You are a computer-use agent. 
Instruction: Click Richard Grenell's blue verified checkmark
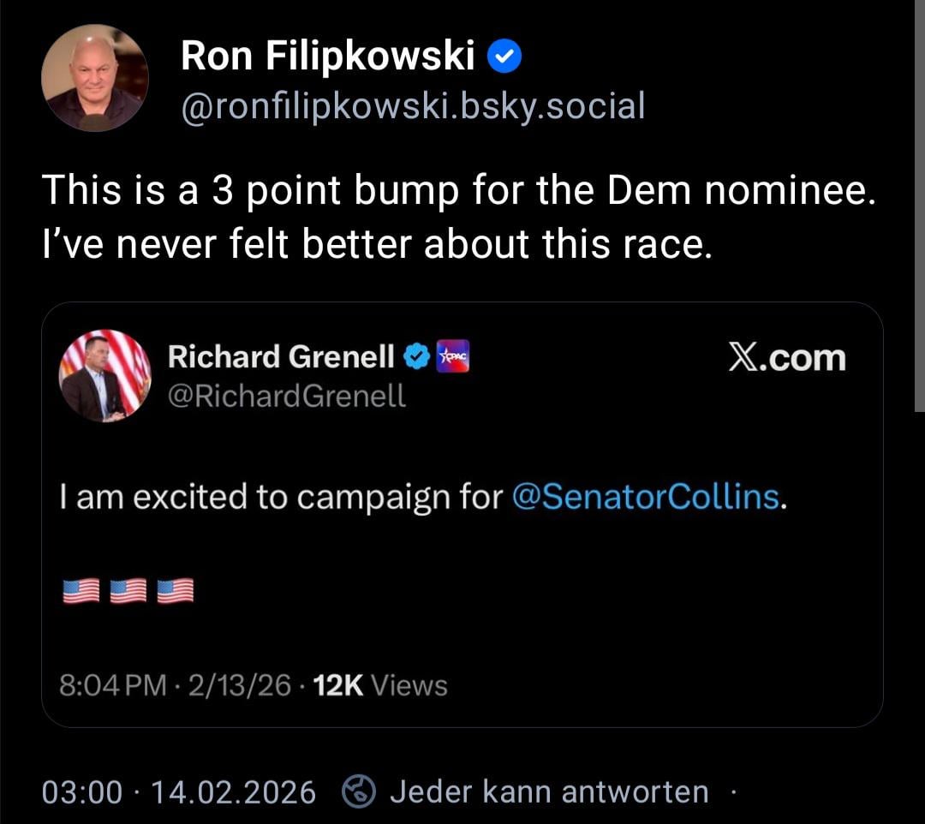(x=416, y=356)
